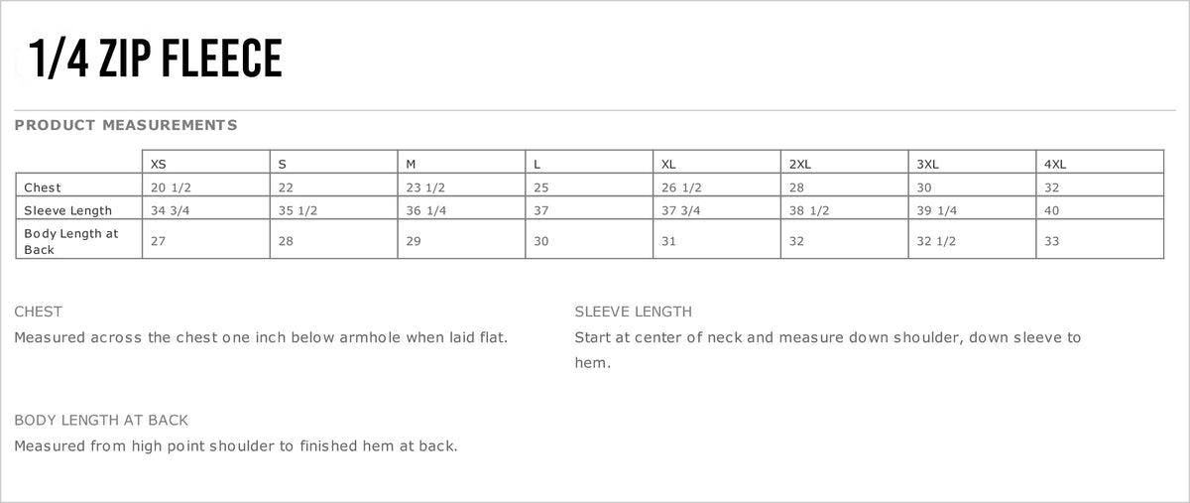Click the 1/4 ZIP FLEECE title

156,59
